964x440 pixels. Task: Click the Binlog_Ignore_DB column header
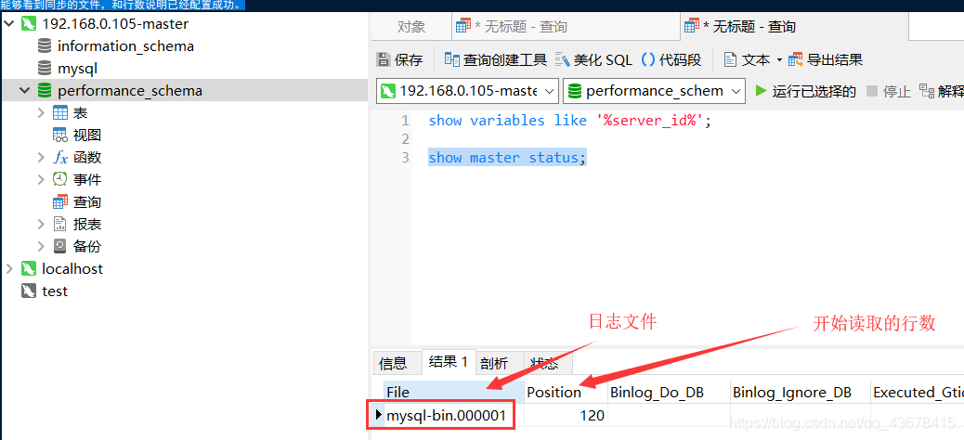coord(801,392)
